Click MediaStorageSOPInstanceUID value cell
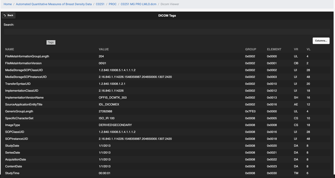This screenshot has width=335, height=178. (135, 77)
